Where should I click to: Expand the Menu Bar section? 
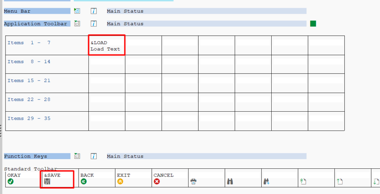click(x=77, y=11)
